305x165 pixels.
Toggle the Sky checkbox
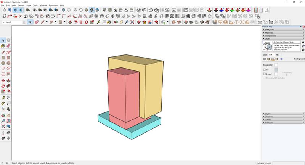[x=264, y=70]
